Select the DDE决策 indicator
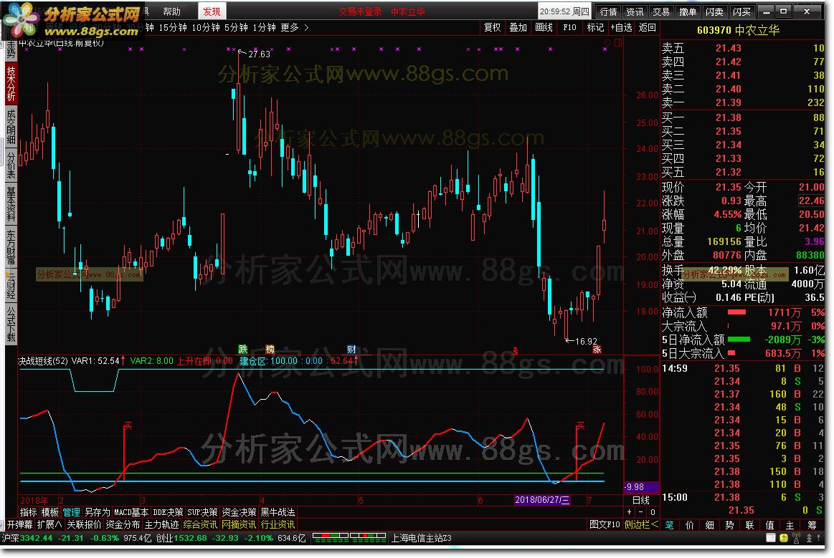The image size is (834, 558). [x=168, y=512]
